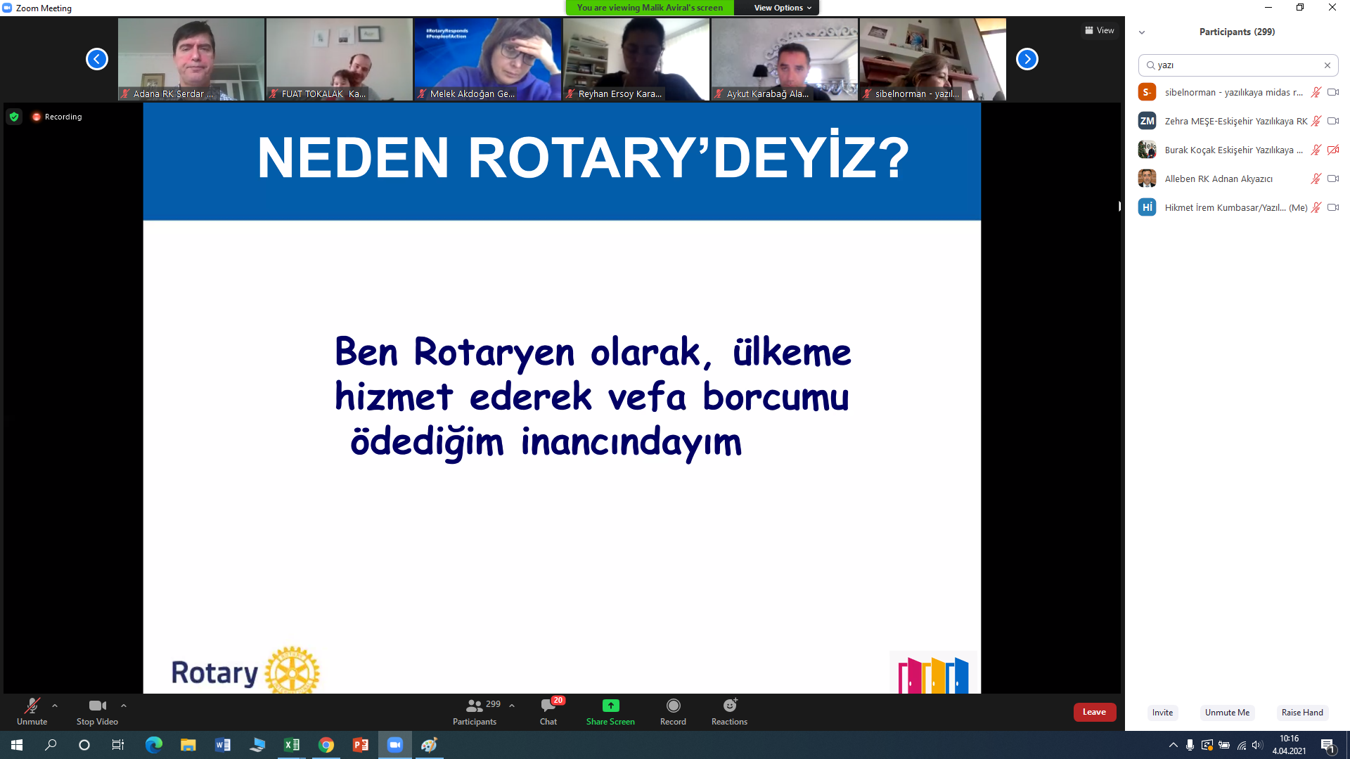Viewport: 1350px width, 759px height.
Task: Change layout with View button
Action: [x=1100, y=30]
